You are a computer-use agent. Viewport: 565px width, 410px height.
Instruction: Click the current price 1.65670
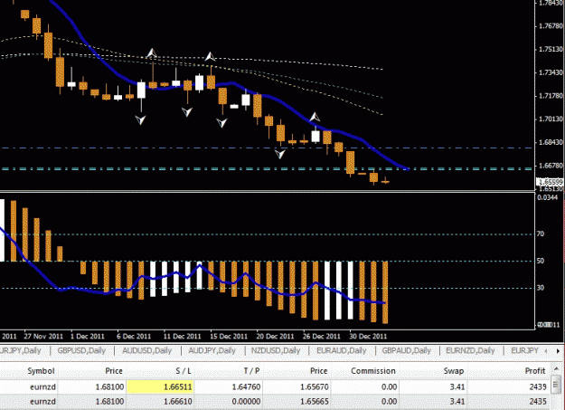point(315,386)
